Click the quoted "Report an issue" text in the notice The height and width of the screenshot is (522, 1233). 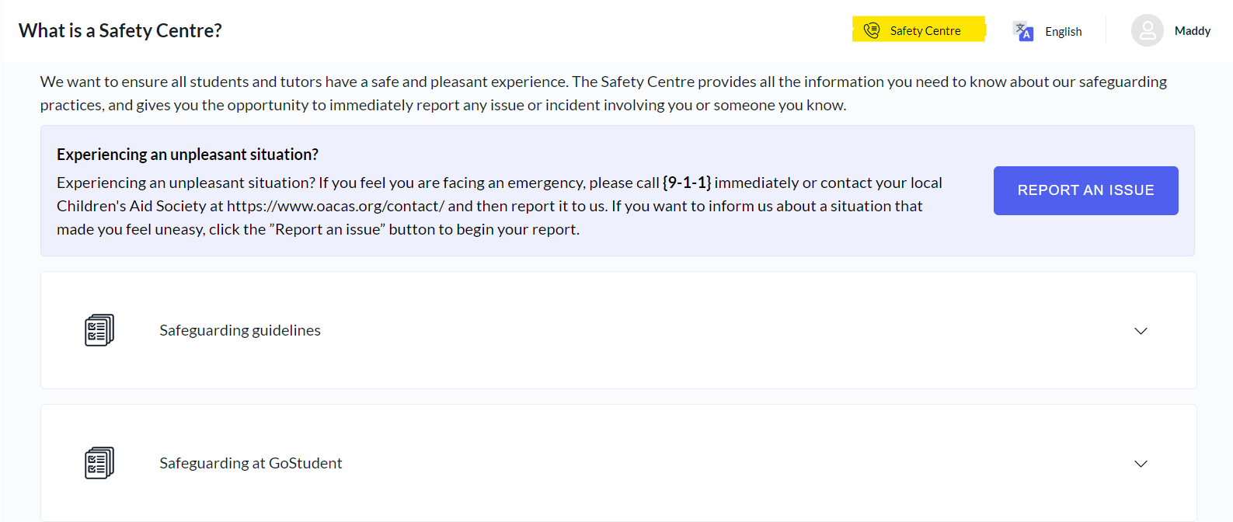pos(327,229)
